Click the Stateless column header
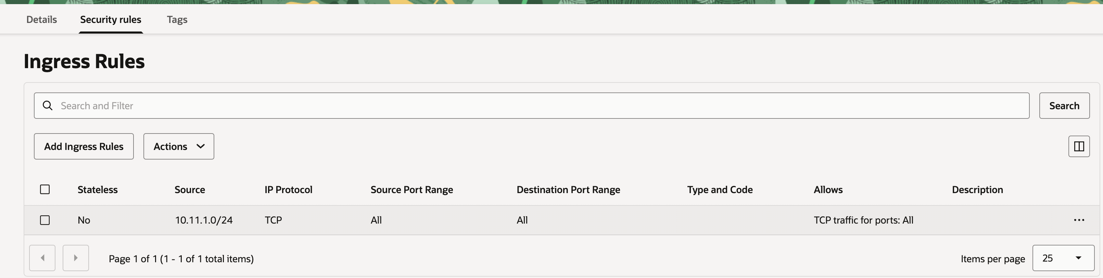 (x=98, y=189)
